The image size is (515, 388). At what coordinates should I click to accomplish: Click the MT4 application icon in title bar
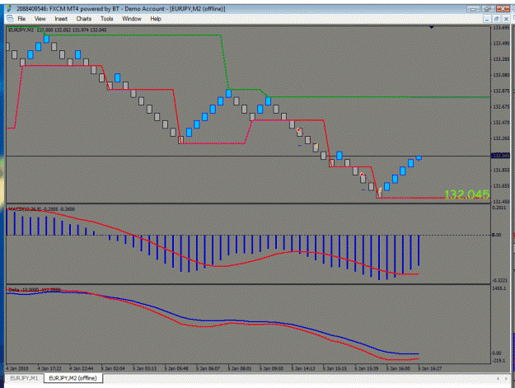point(10,8)
